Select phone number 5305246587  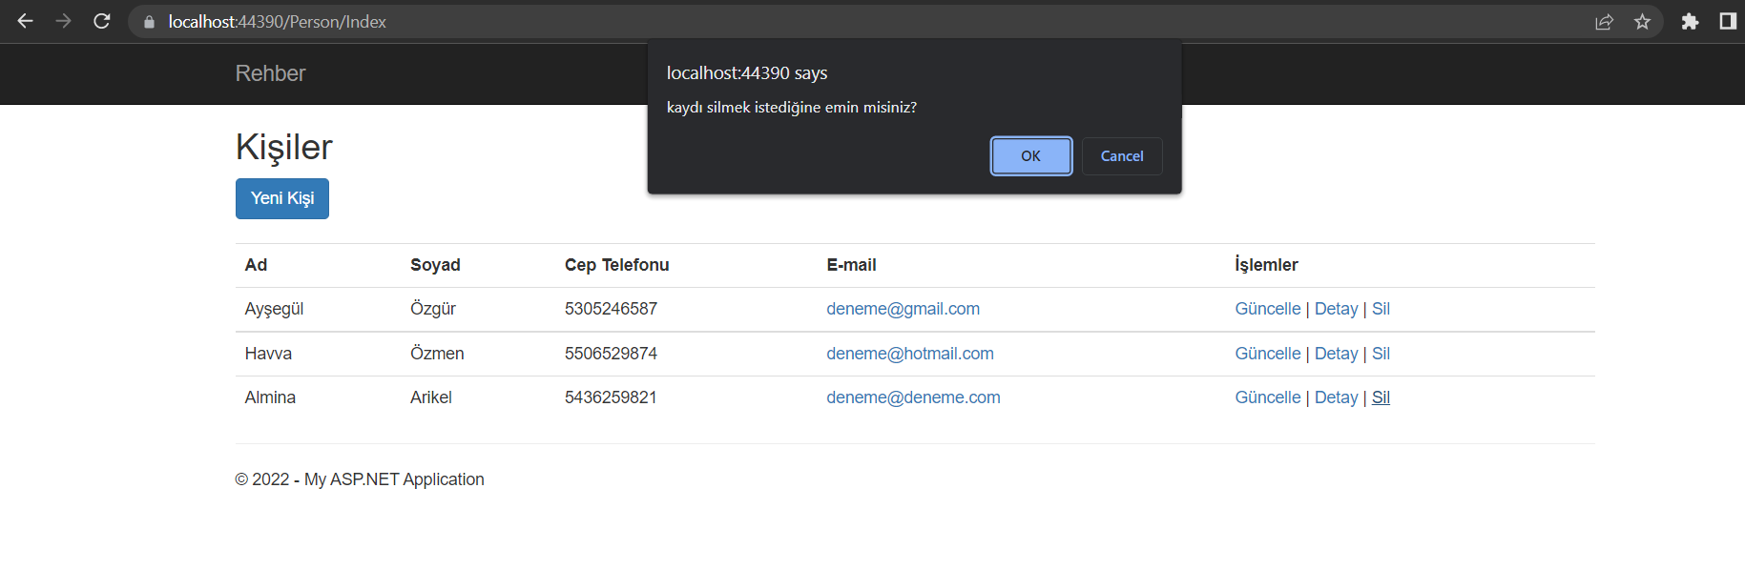point(611,309)
